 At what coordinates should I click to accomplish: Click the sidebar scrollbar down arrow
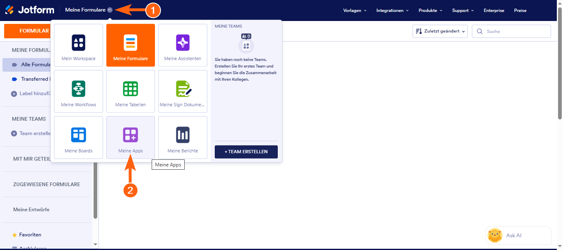click(x=96, y=244)
